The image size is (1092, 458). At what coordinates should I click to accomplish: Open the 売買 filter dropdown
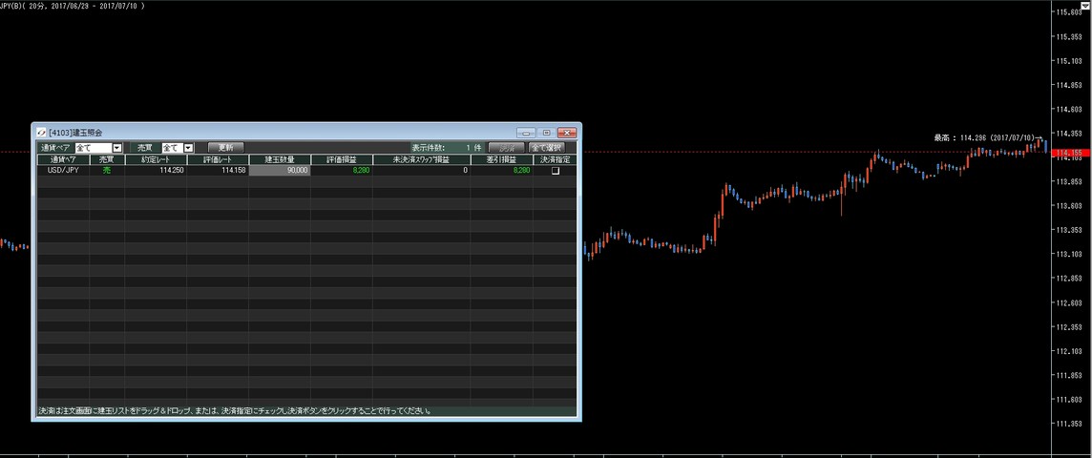click(187, 148)
